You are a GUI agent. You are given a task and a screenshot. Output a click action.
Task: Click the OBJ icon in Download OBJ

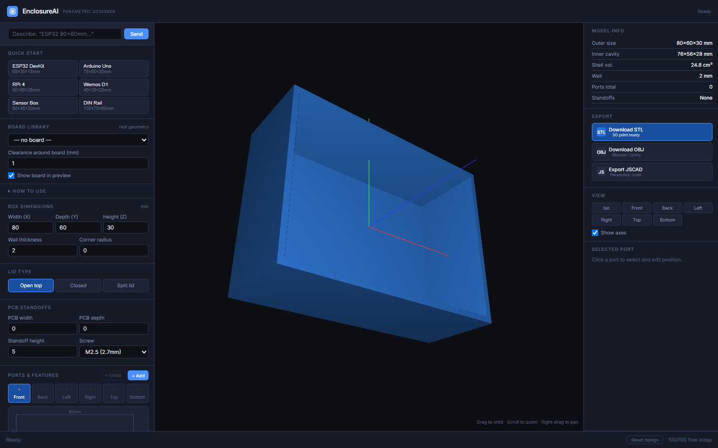(x=601, y=152)
